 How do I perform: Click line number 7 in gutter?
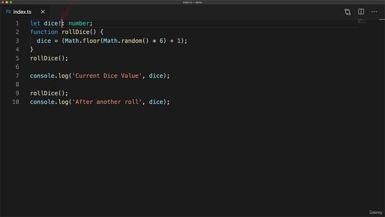tap(17, 76)
